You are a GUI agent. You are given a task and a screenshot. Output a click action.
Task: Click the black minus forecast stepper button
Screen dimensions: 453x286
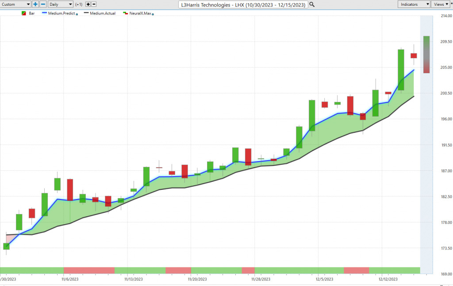(x=94, y=4)
